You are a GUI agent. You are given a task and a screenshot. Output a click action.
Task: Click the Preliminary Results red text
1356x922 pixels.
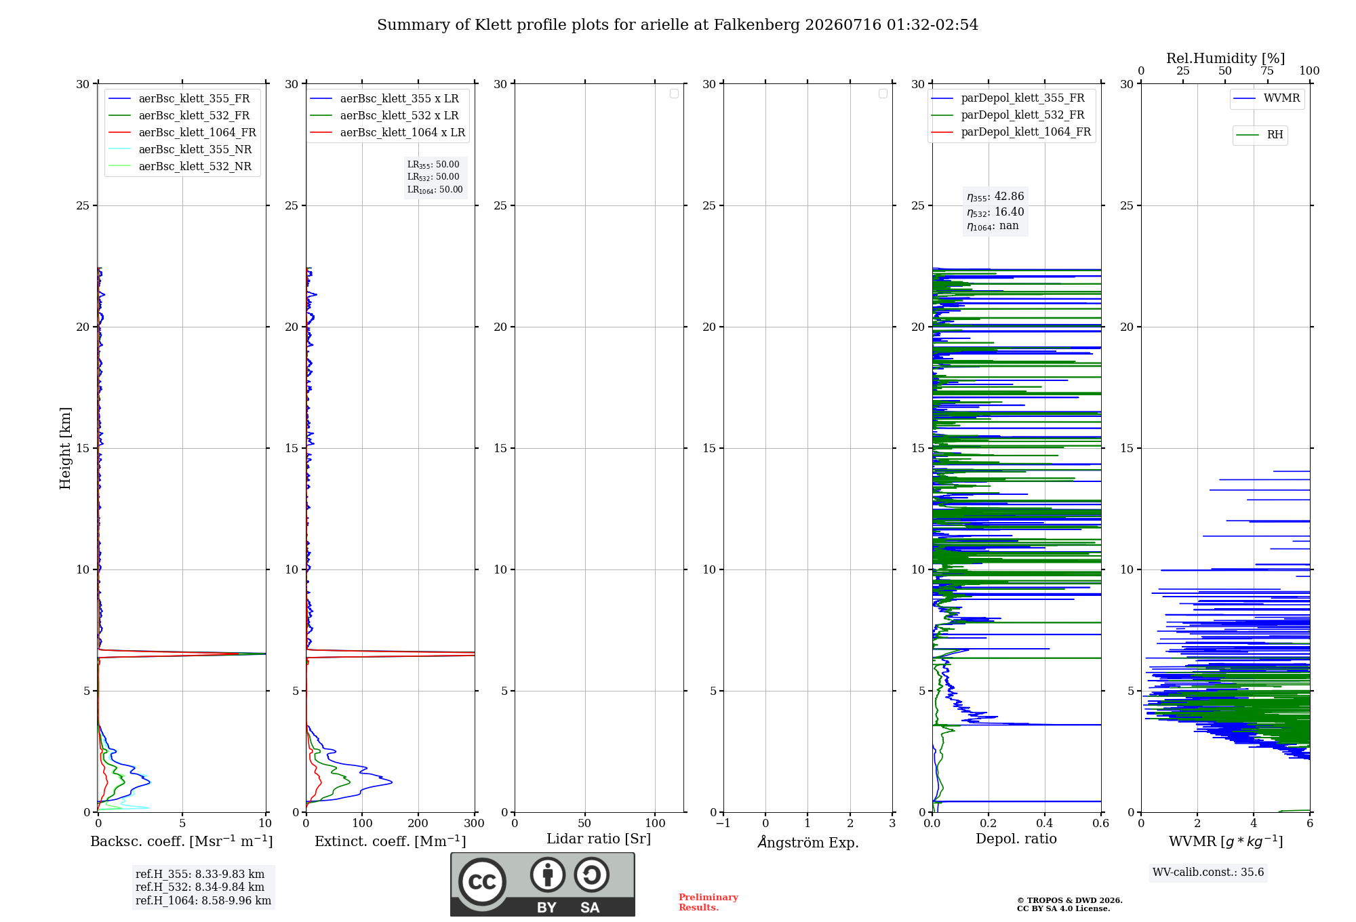(x=708, y=902)
